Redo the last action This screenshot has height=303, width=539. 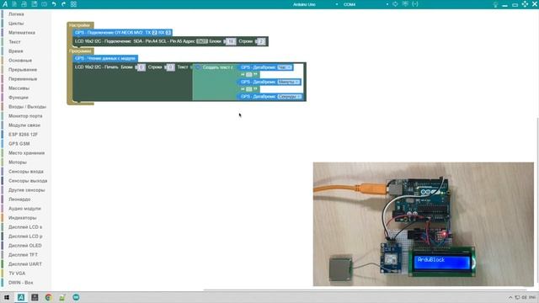[64, 4]
